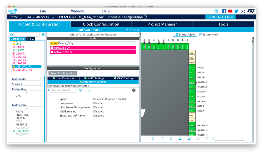Click the STM32CubeMX logo
Image resolution: width=263 pixels, height=154 pixels.
click(x=13, y=11)
